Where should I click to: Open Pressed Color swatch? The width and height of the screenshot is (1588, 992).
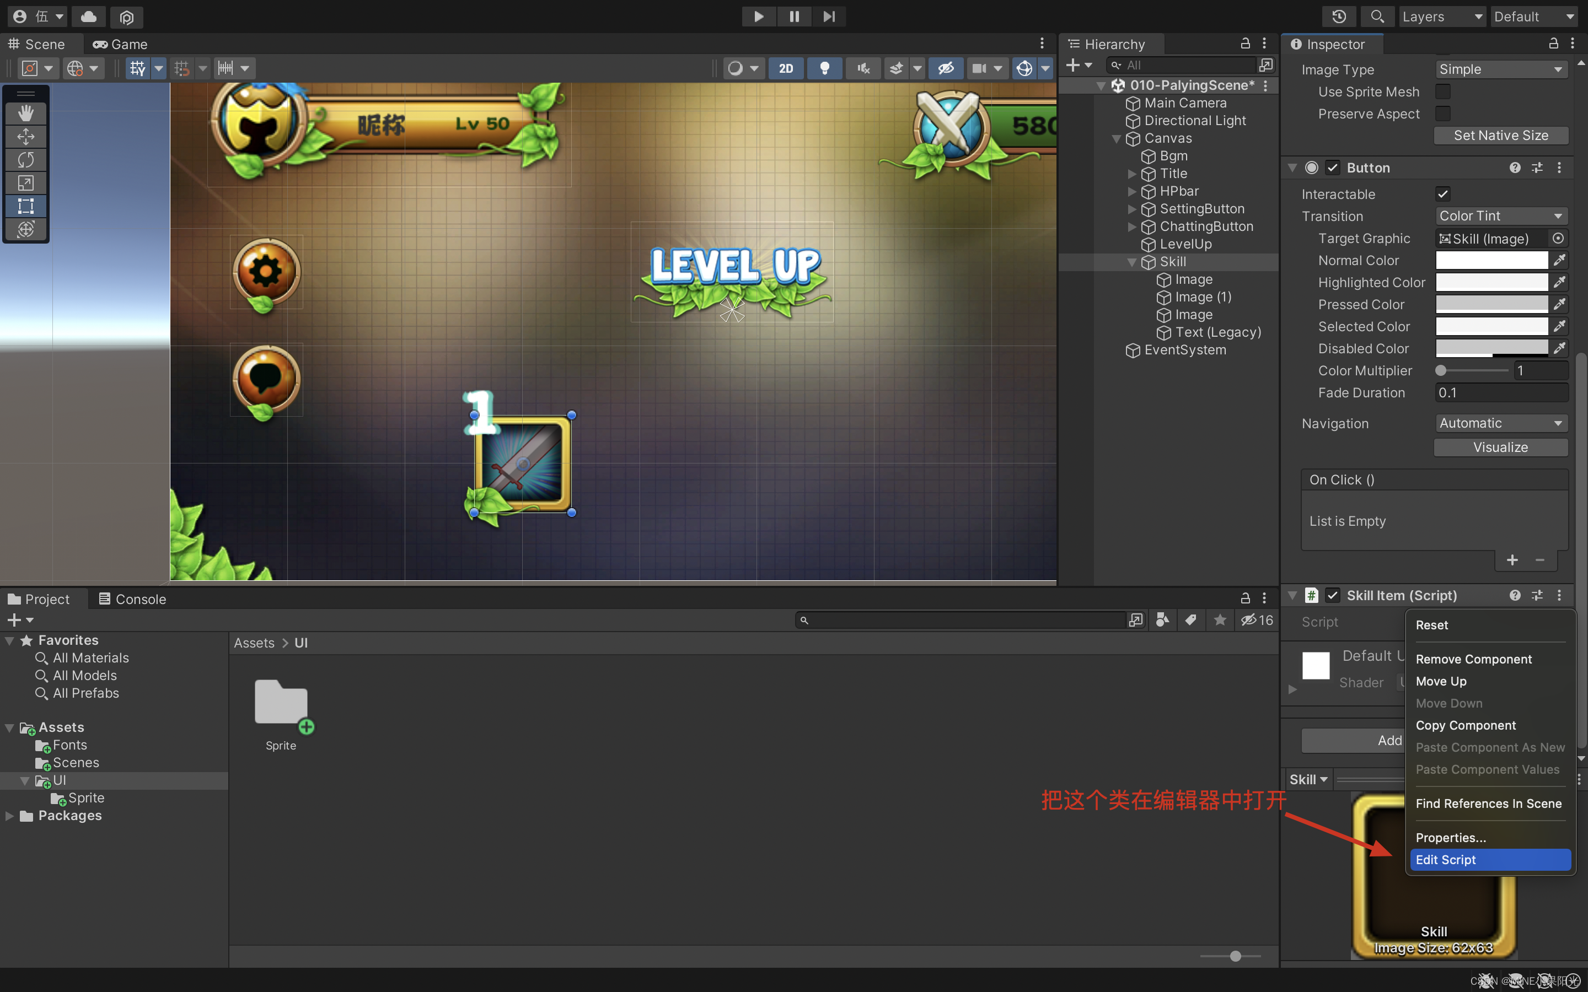(1491, 304)
